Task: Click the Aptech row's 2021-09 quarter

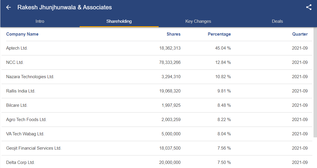Action: coord(300,48)
